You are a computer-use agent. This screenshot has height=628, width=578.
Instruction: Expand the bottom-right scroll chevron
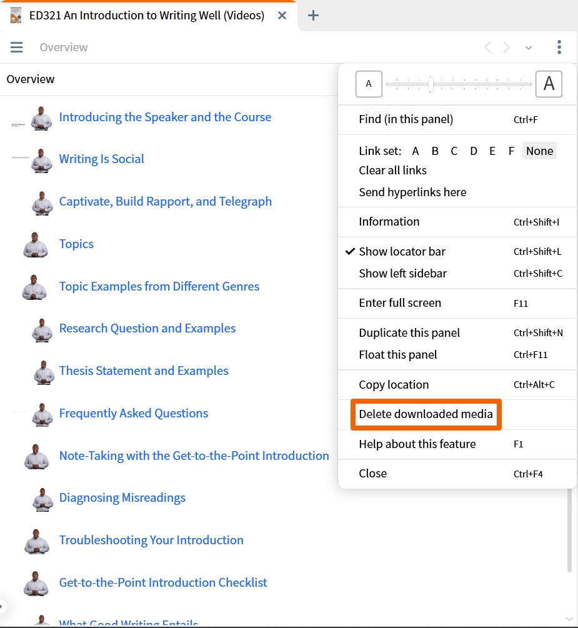tap(569, 619)
